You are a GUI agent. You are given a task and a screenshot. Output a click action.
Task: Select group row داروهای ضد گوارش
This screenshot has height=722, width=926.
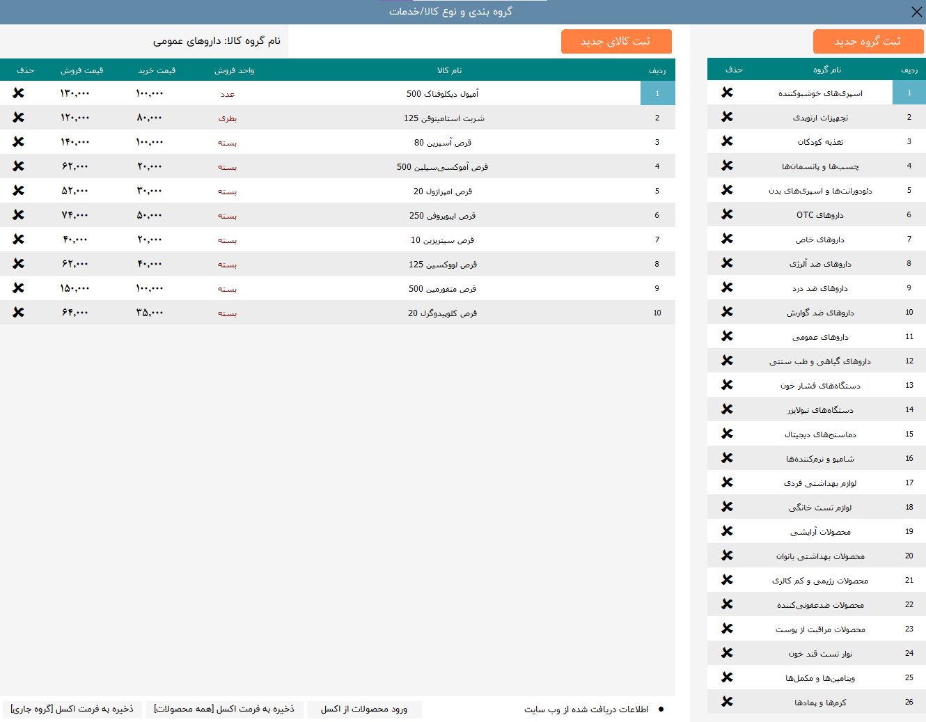(x=816, y=312)
